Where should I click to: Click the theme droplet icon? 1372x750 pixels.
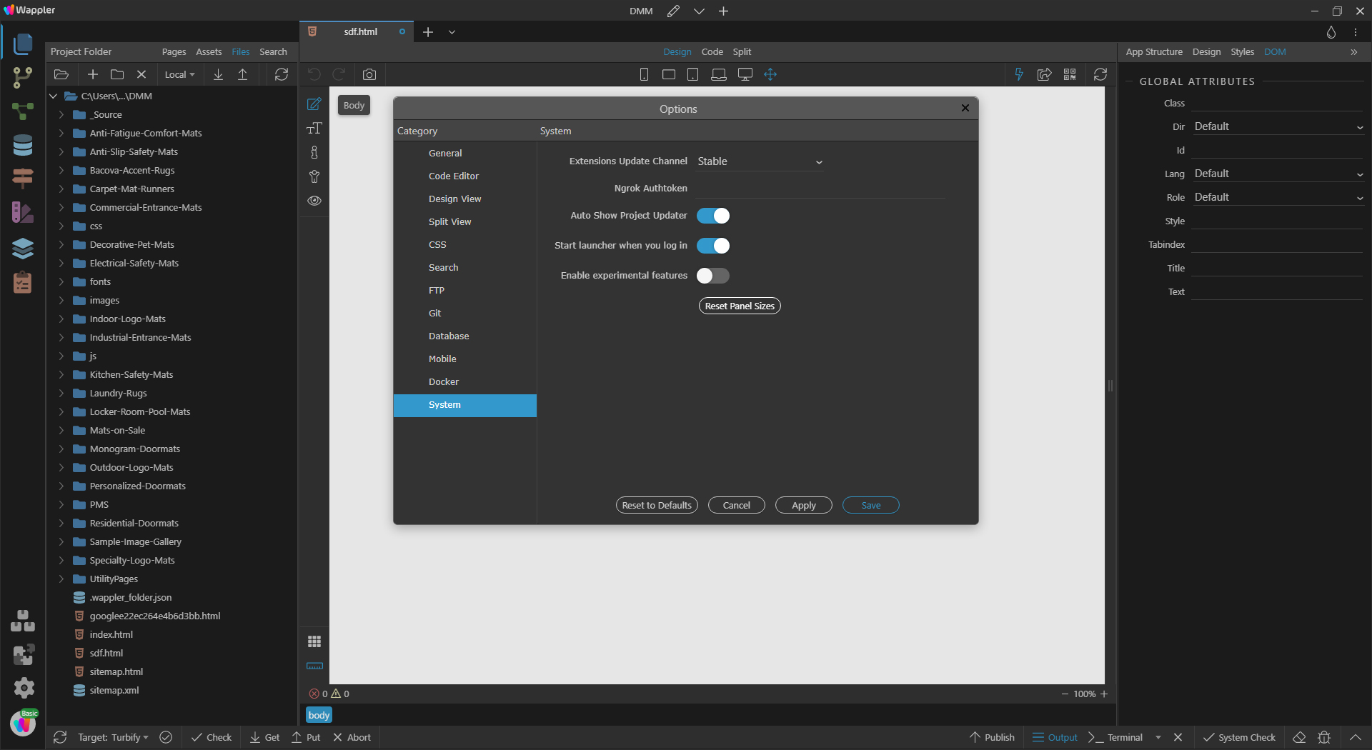click(1331, 32)
